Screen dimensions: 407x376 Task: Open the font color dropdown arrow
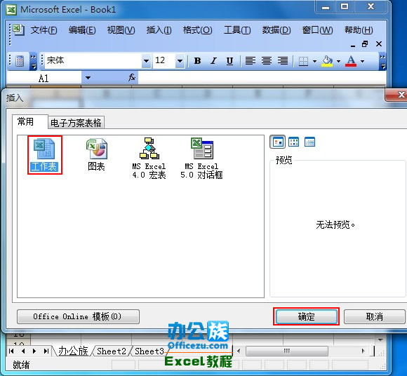tap(362, 62)
